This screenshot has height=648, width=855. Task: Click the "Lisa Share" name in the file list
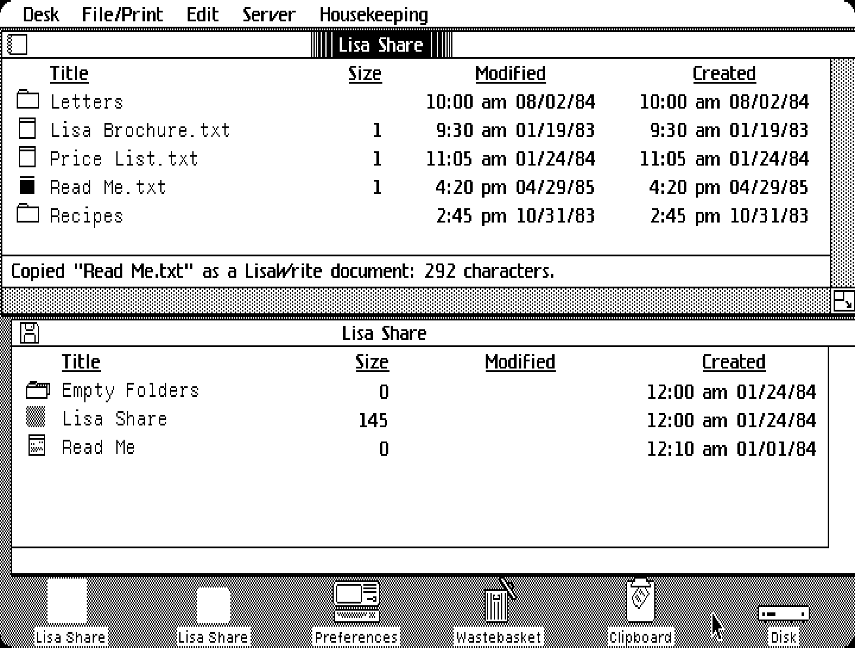(115, 419)
